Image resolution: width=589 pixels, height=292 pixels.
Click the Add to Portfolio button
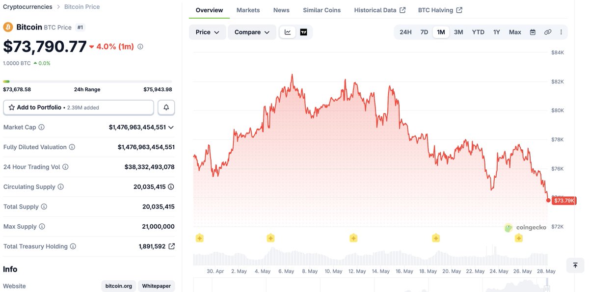click(79, 107)
